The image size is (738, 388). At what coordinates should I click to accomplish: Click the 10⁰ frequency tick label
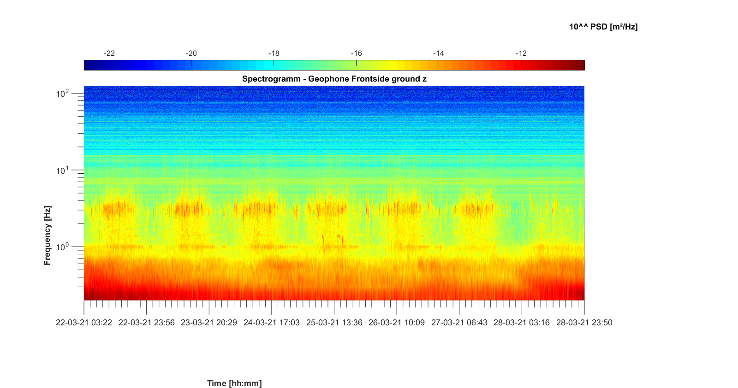(x=62, y=247)
